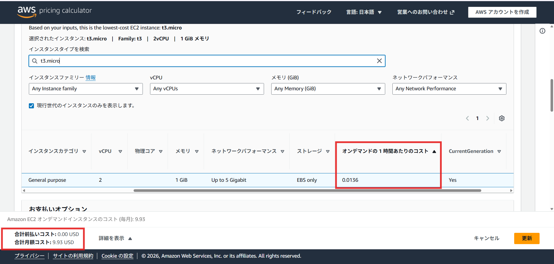554x264 pixels.
Task: Click the 更新 button
Action: click(x=527, y=238)
